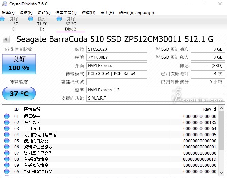Click the CrystalDiskInfo app icon in title bar
Viewport: 227px width, 178px height.
4,4
